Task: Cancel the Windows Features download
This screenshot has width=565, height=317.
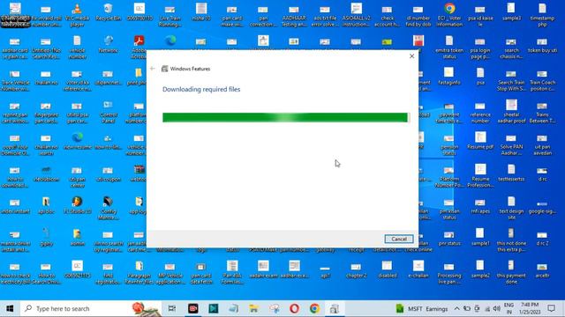Action: [x=398, y=239]
